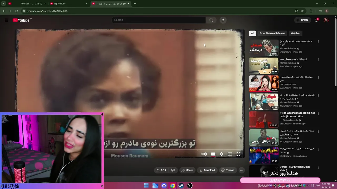Image resolution: width=337 pixels, height=189 pixels.
Task: Select the All filter chip
Action: point(252,33)
